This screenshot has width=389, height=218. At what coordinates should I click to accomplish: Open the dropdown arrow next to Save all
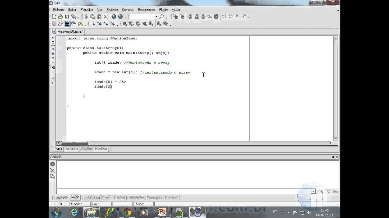(78, 17)
